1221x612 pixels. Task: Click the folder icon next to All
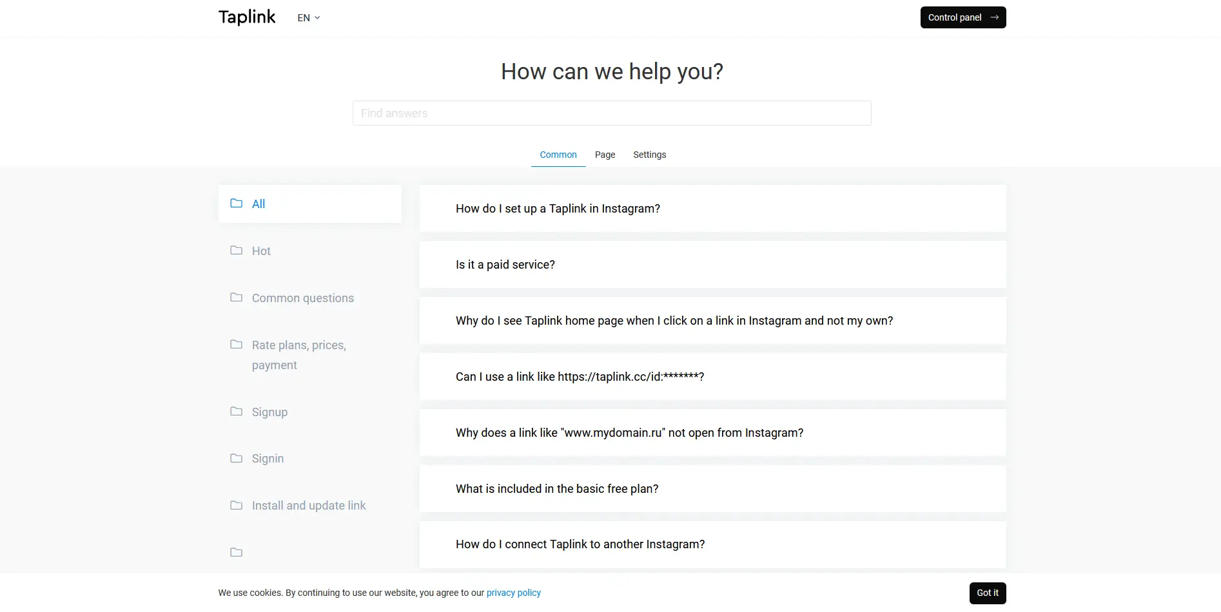237,203
